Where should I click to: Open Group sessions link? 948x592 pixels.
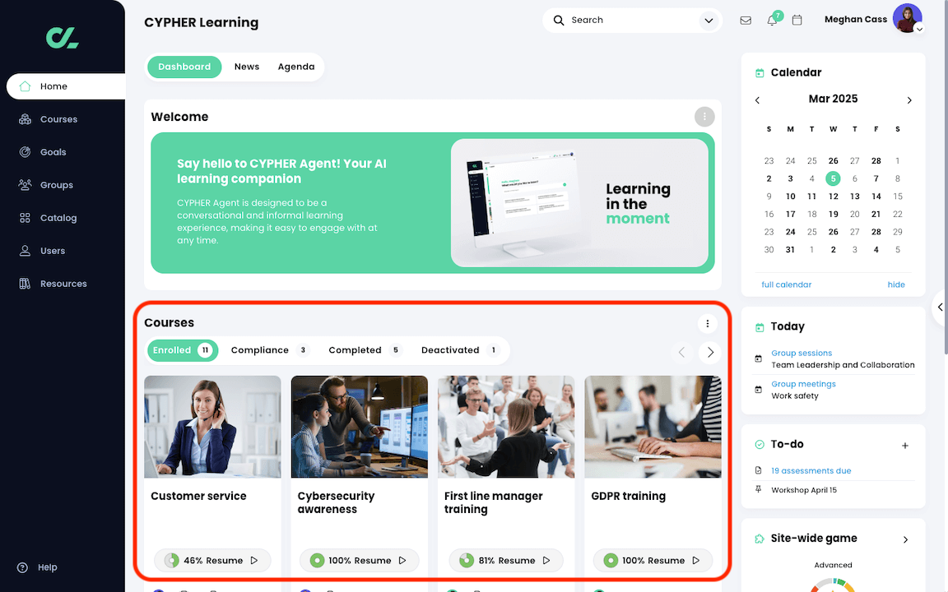[801, 354]
